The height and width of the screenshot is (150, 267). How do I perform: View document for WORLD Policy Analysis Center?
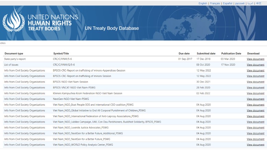click(x=256, y=145)
